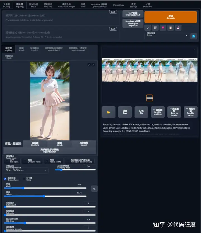Send output to inpaint

click(174, 112)
